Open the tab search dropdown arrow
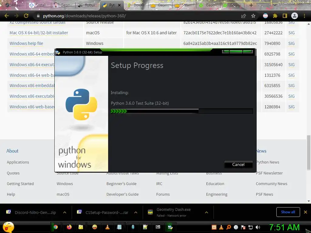The width and height of the screenshot is (311, 233). coord(275,5)
